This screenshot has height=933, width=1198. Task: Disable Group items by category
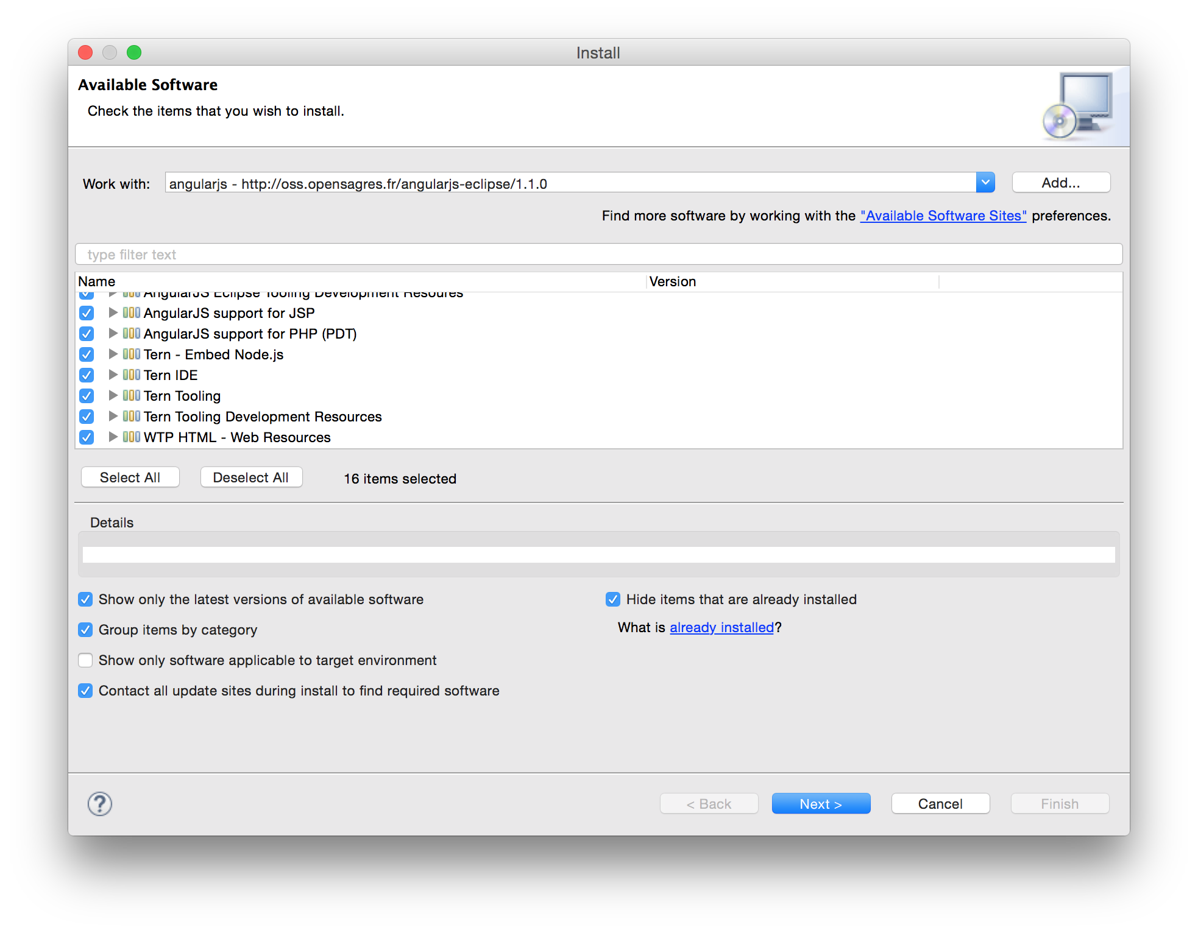click(85, 630)
